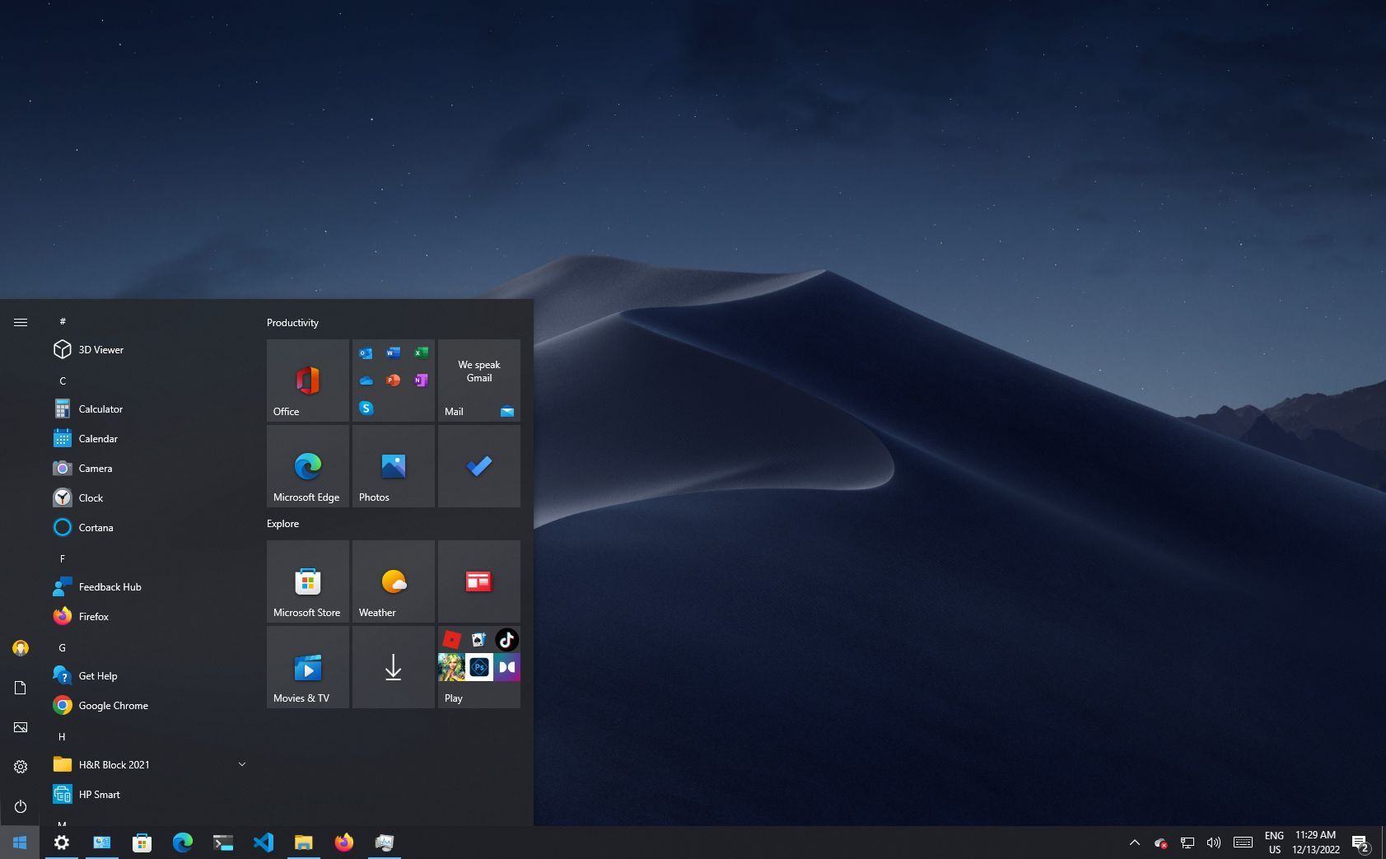Expand the H&R Block 2021 folder
This screenshot has width=1386, height=859.
tap(241, 764)
